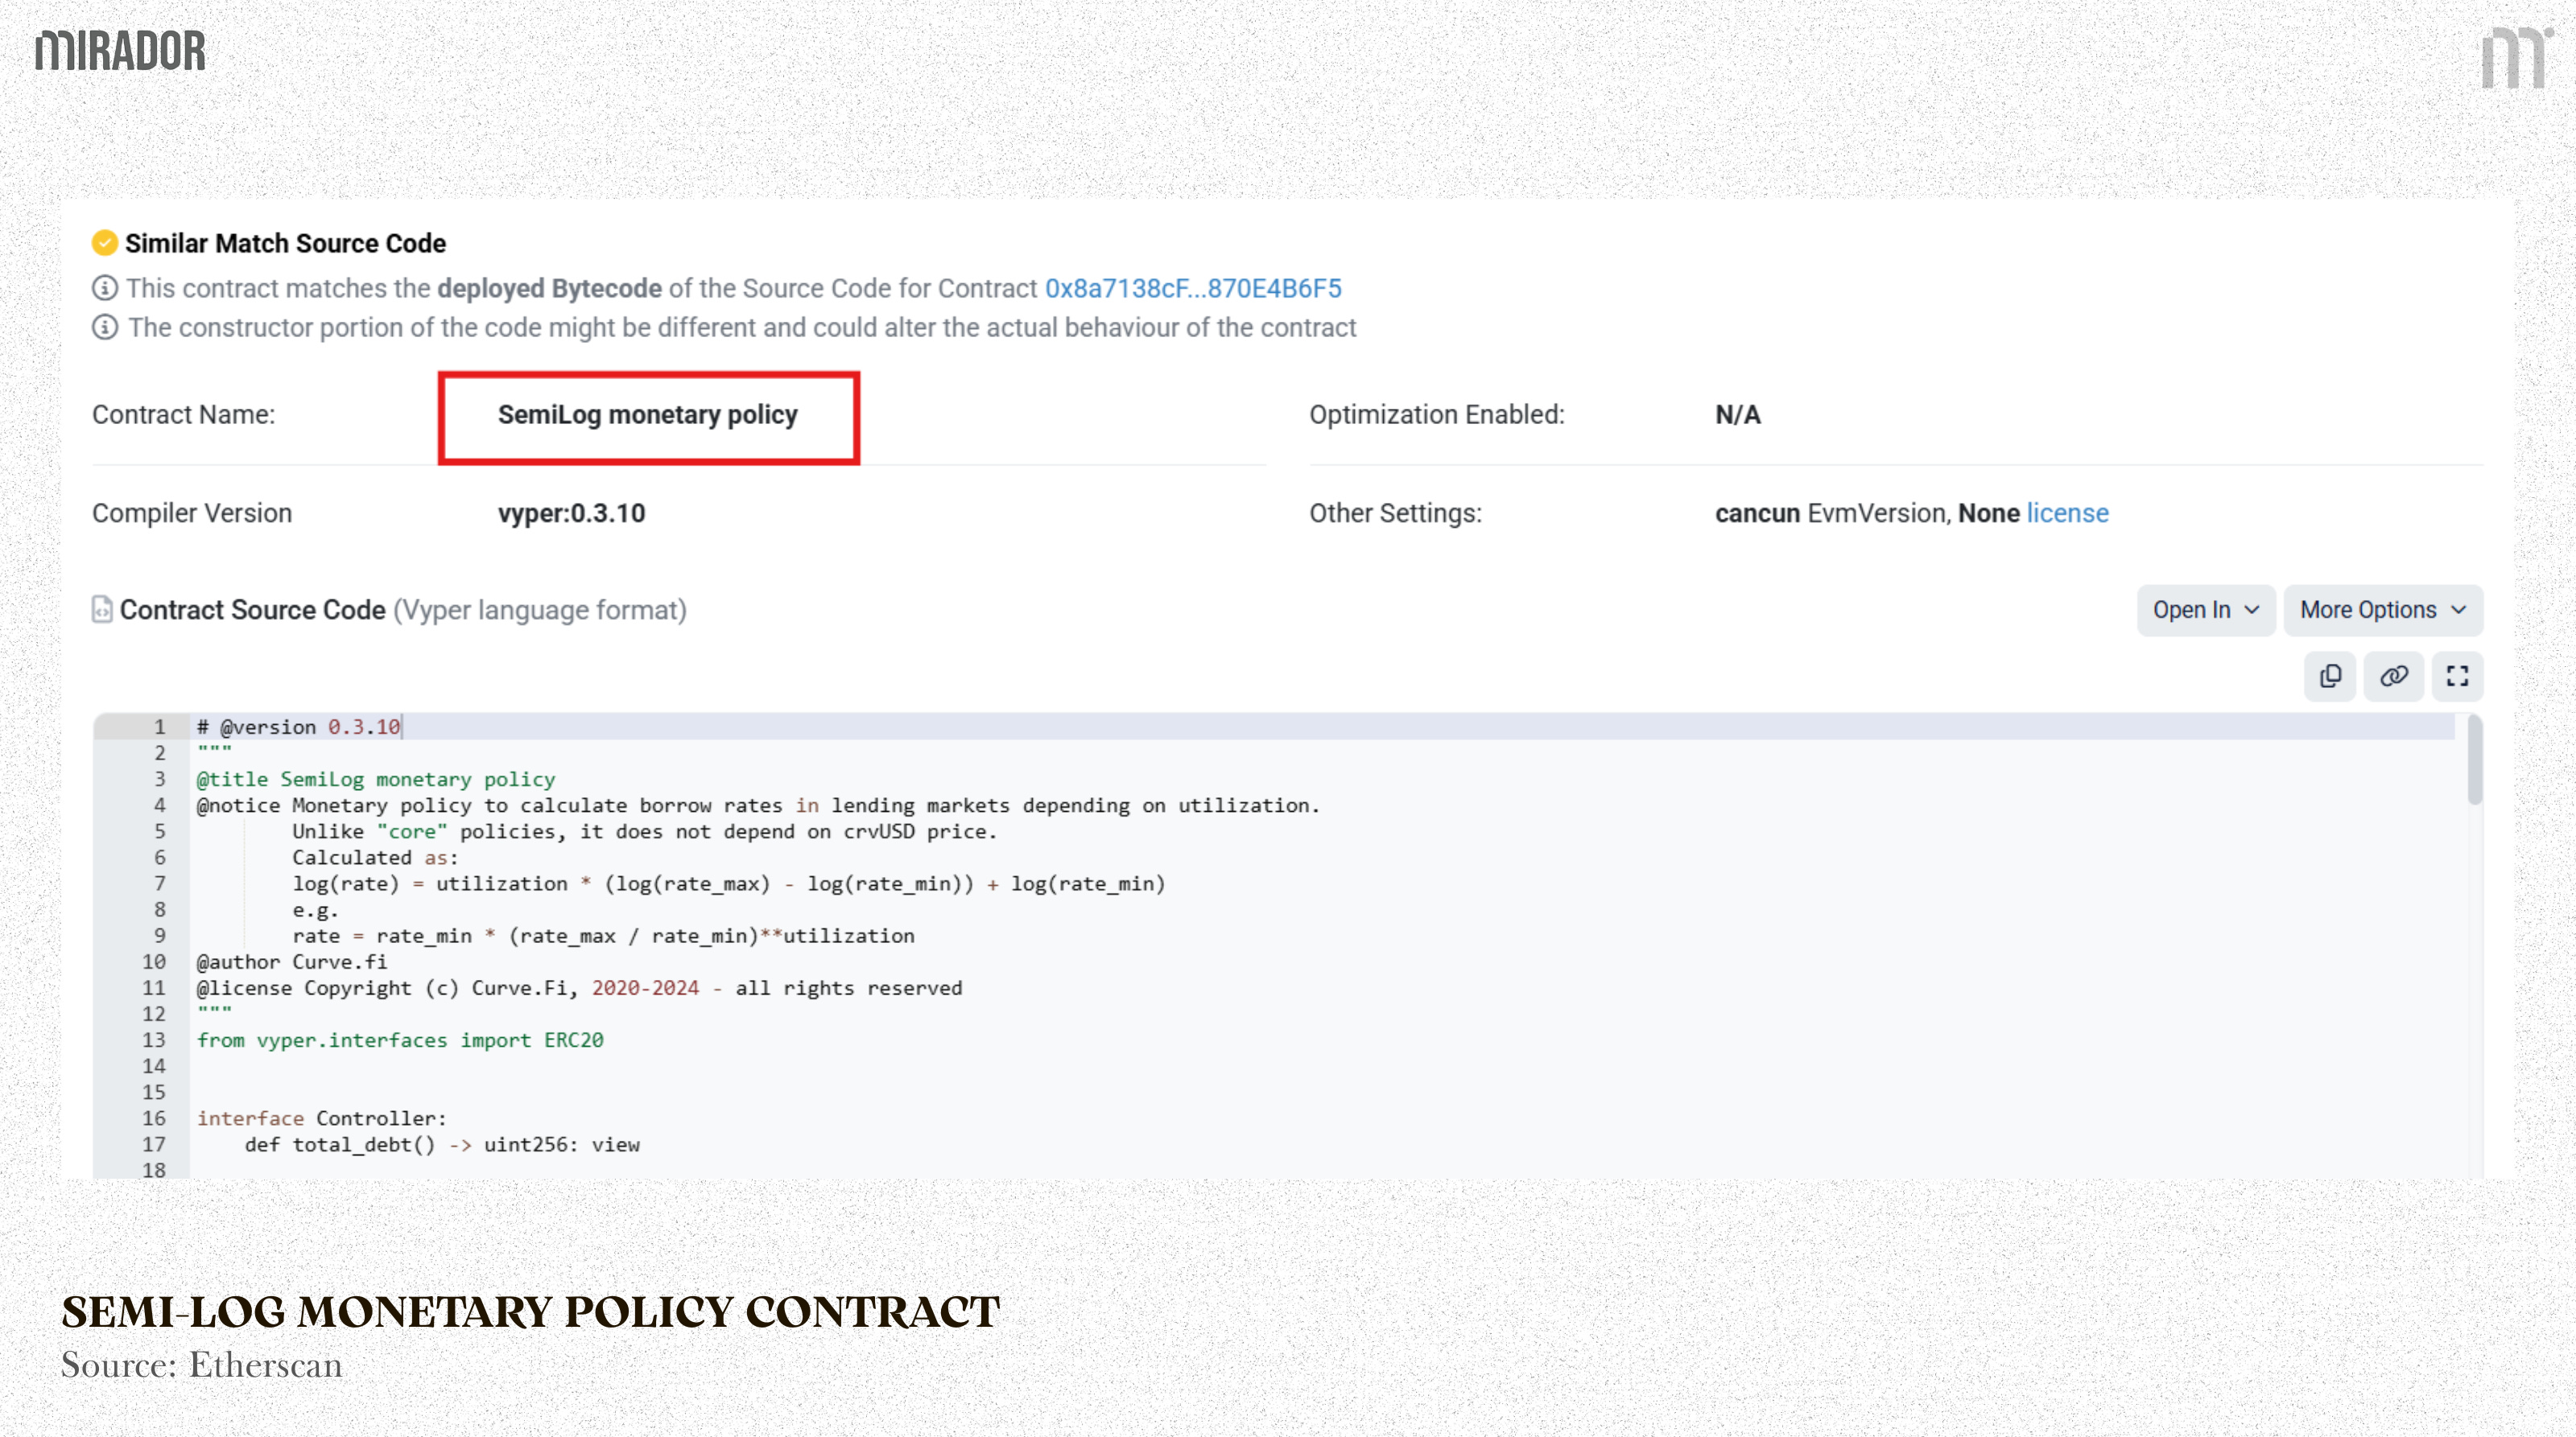Expand the More Options dropdown
The width and height of the screenshot is (2576, 1437).
2382,610
